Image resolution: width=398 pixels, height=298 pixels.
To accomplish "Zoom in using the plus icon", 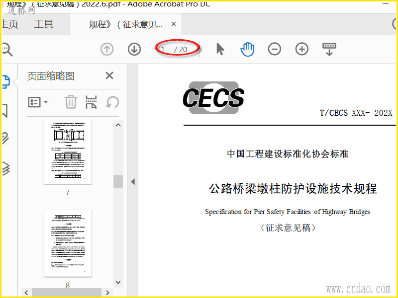I will (x=302, y=49).
